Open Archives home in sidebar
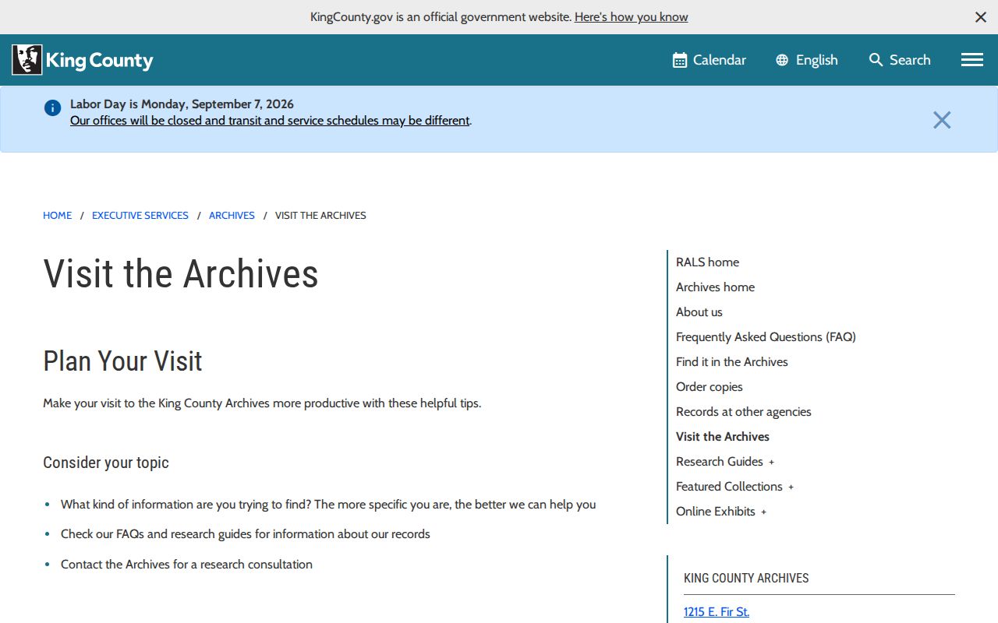This screenshot has width=998, height=623. point(715,287)
